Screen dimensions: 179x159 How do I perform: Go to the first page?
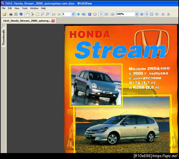click(54, 14)
